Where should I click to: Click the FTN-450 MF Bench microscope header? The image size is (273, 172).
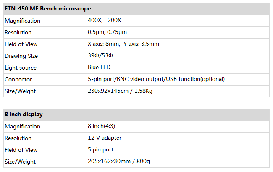point(48,8)
